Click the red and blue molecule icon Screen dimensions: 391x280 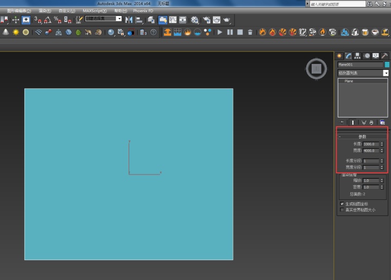(48, 32)
